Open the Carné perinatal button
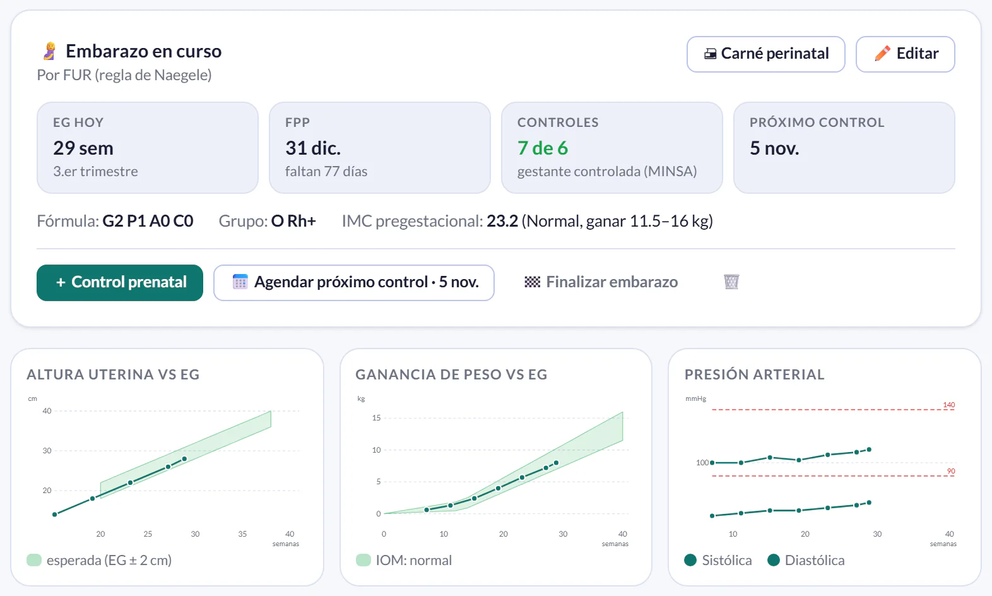Viewport: 992px width, 596px height. [x=766, y=54]
